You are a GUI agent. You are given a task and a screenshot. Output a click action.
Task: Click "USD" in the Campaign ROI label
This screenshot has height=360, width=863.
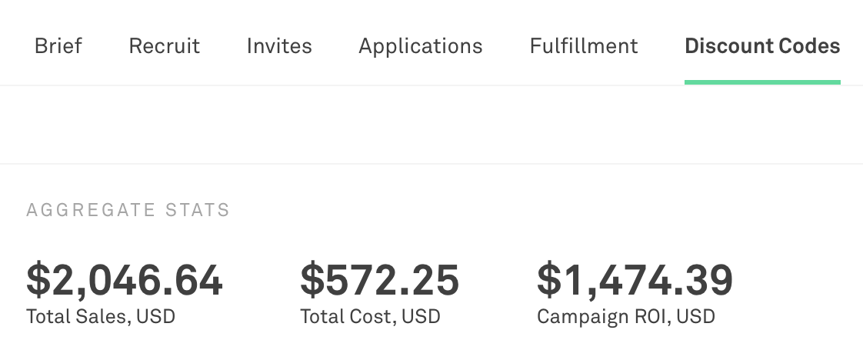(696, 316)
